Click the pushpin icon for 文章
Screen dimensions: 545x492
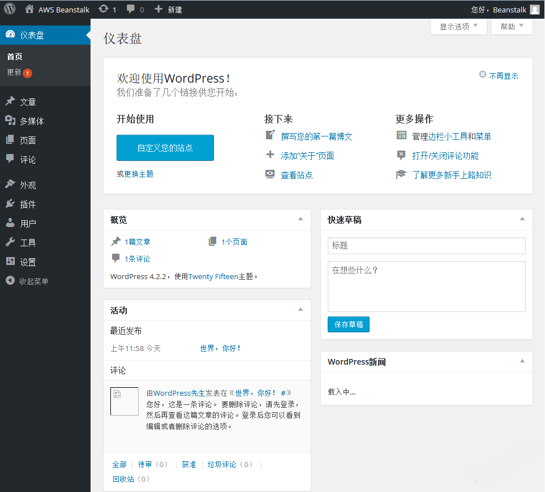click(x=10, y=101)
